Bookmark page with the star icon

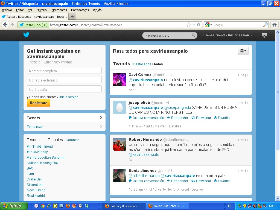pos(189,25)
